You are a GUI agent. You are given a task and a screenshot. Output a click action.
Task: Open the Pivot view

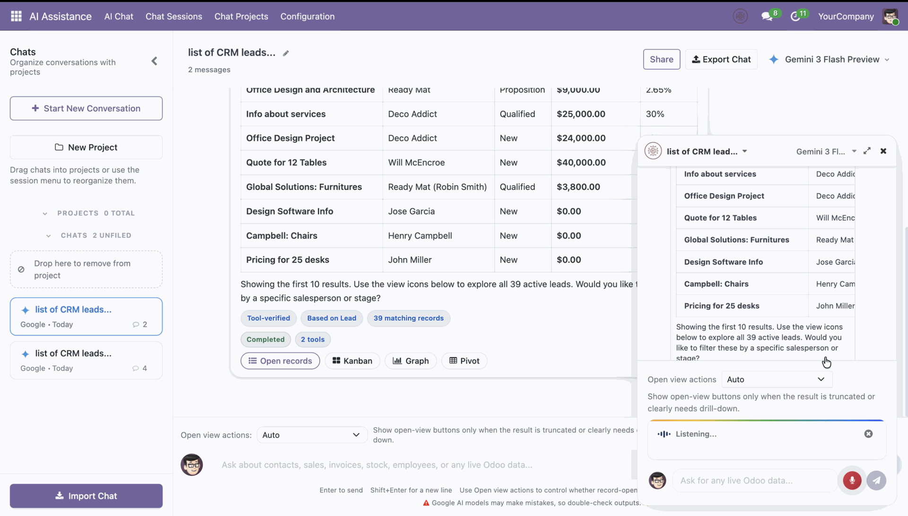(464, 361)
